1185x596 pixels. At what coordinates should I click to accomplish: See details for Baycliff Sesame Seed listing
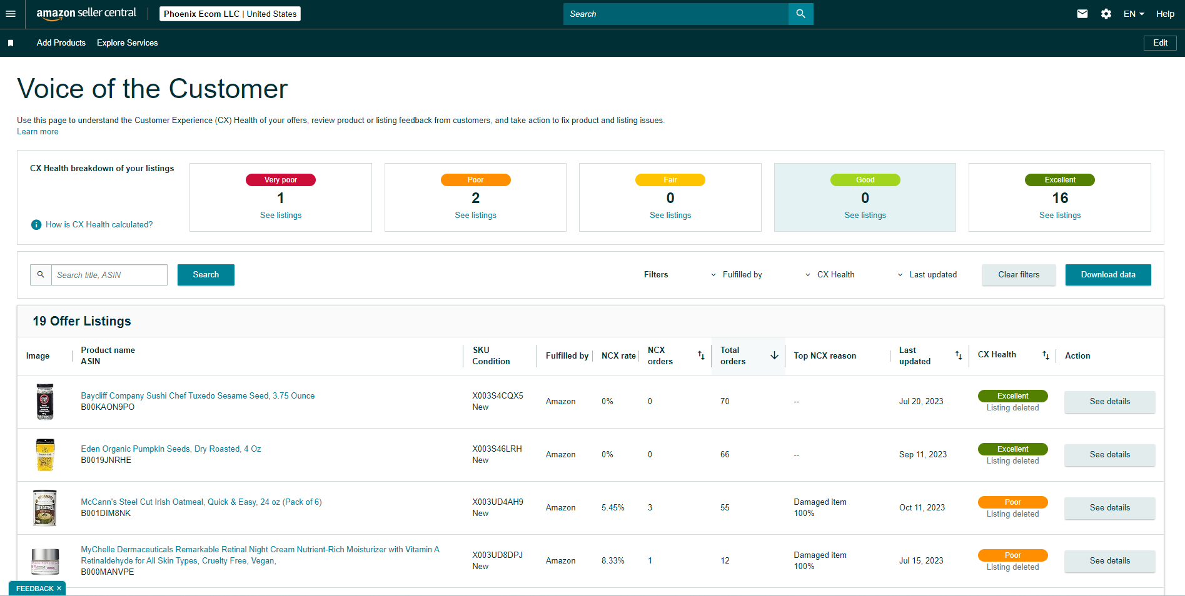[x=1110, y=402]
